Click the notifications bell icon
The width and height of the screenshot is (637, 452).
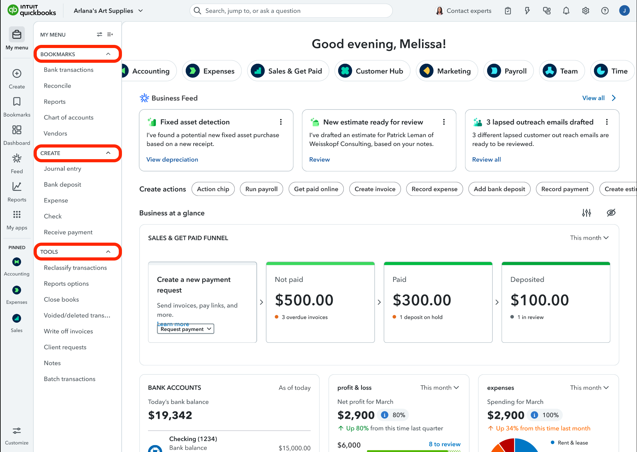566,11
